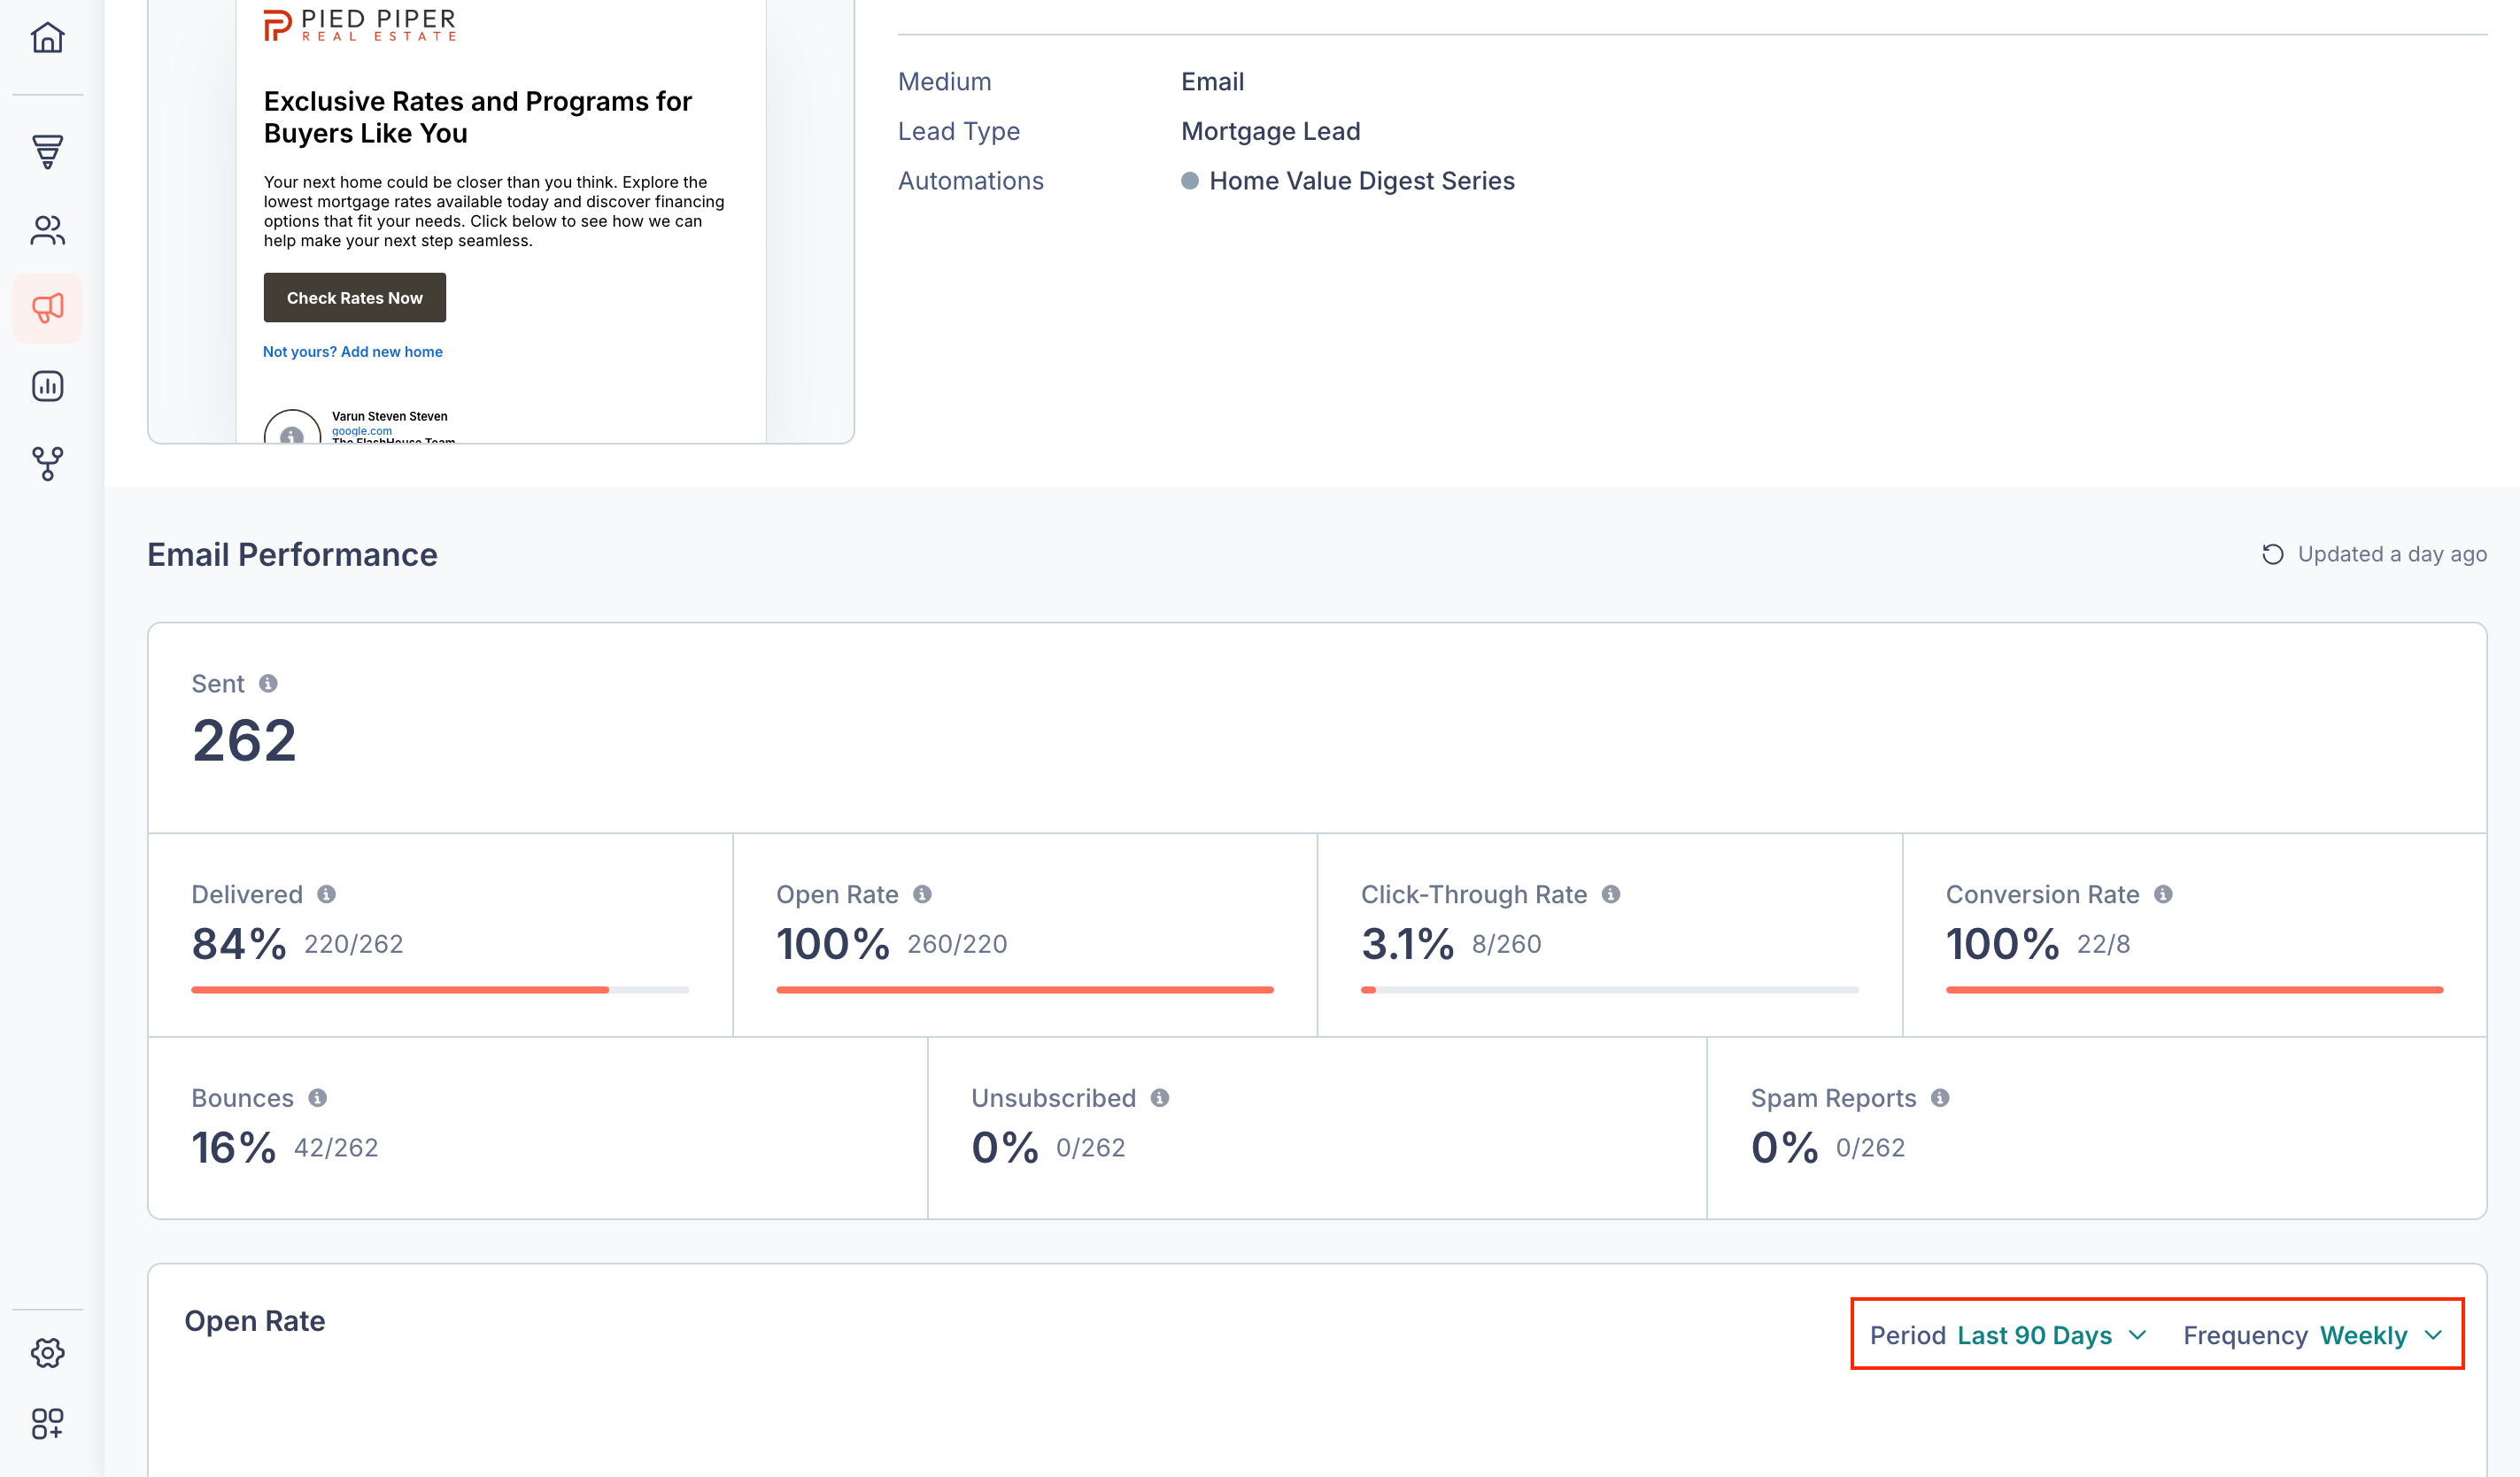
Task: Click the Email medium value
Action: tap(1212, 82)
